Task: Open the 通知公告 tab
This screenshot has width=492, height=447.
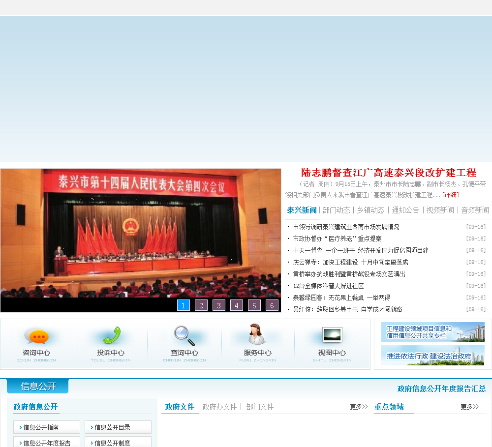Action: [405, 210]
